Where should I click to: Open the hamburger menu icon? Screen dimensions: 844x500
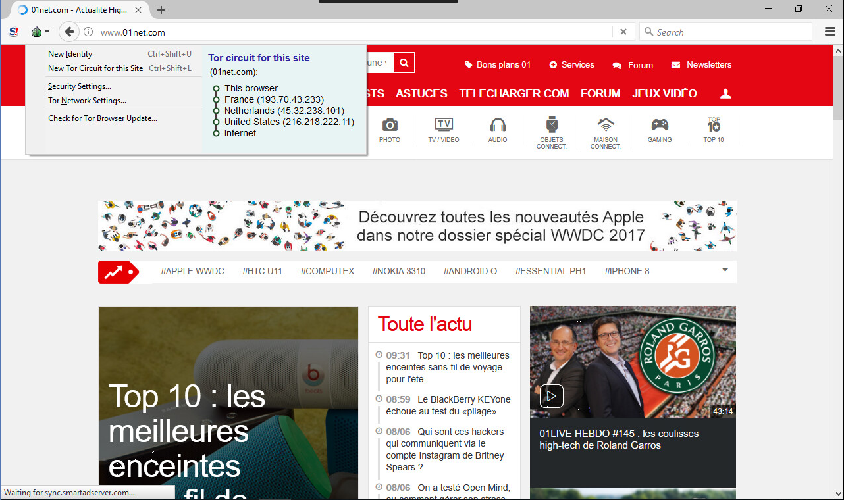(x=830, y=32)
